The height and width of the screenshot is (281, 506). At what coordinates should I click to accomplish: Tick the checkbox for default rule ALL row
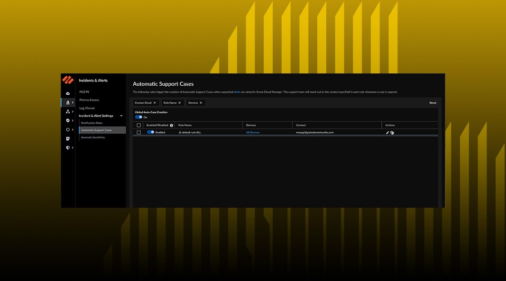(x=138, y=133)
